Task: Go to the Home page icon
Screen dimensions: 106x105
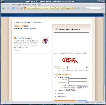Action: coord(21,8)
